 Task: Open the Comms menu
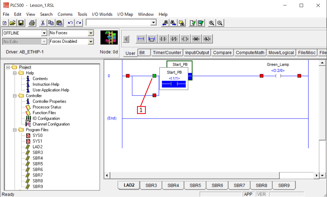65,14
